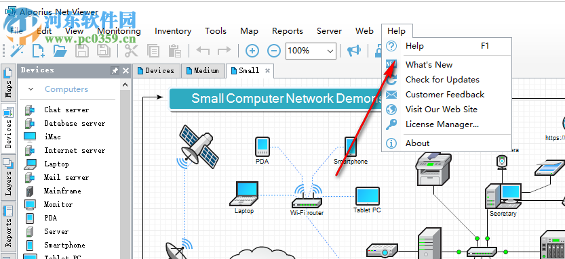Create a new map with toolbar icon
This screenshot has width=565, height=259.
(38, 51)
